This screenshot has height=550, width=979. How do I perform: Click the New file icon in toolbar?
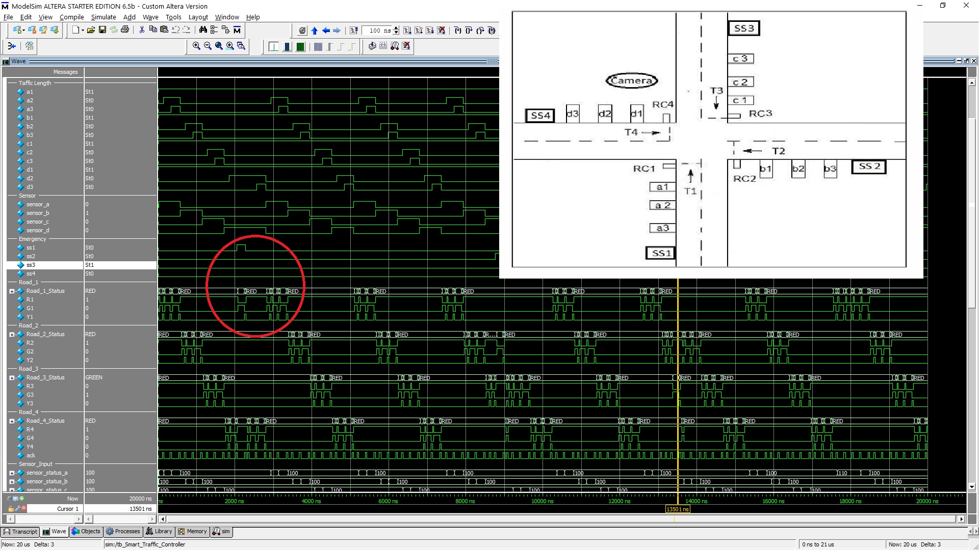pos(75,30)
